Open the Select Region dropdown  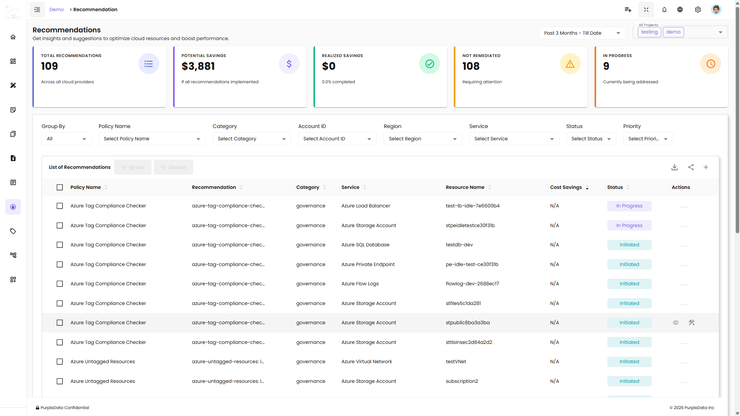[422, 138]
